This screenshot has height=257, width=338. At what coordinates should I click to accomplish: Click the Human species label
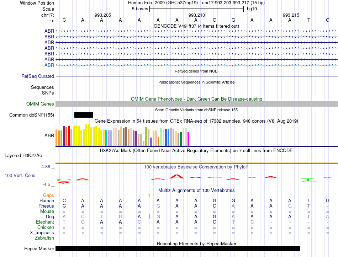(47, 200)
